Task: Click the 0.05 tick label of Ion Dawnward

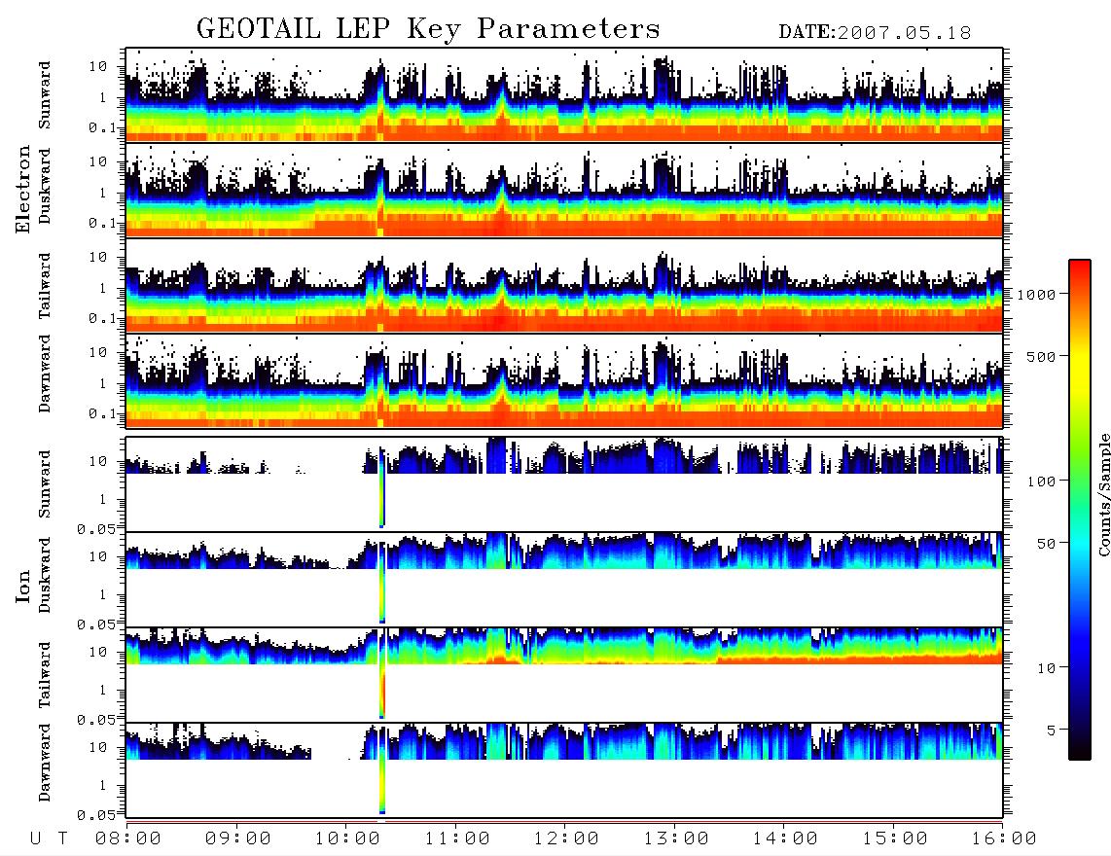Action: (x=95, y=815)
